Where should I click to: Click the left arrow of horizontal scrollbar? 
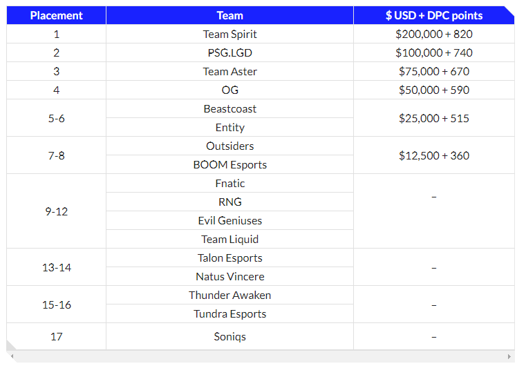tap(12, 357)
